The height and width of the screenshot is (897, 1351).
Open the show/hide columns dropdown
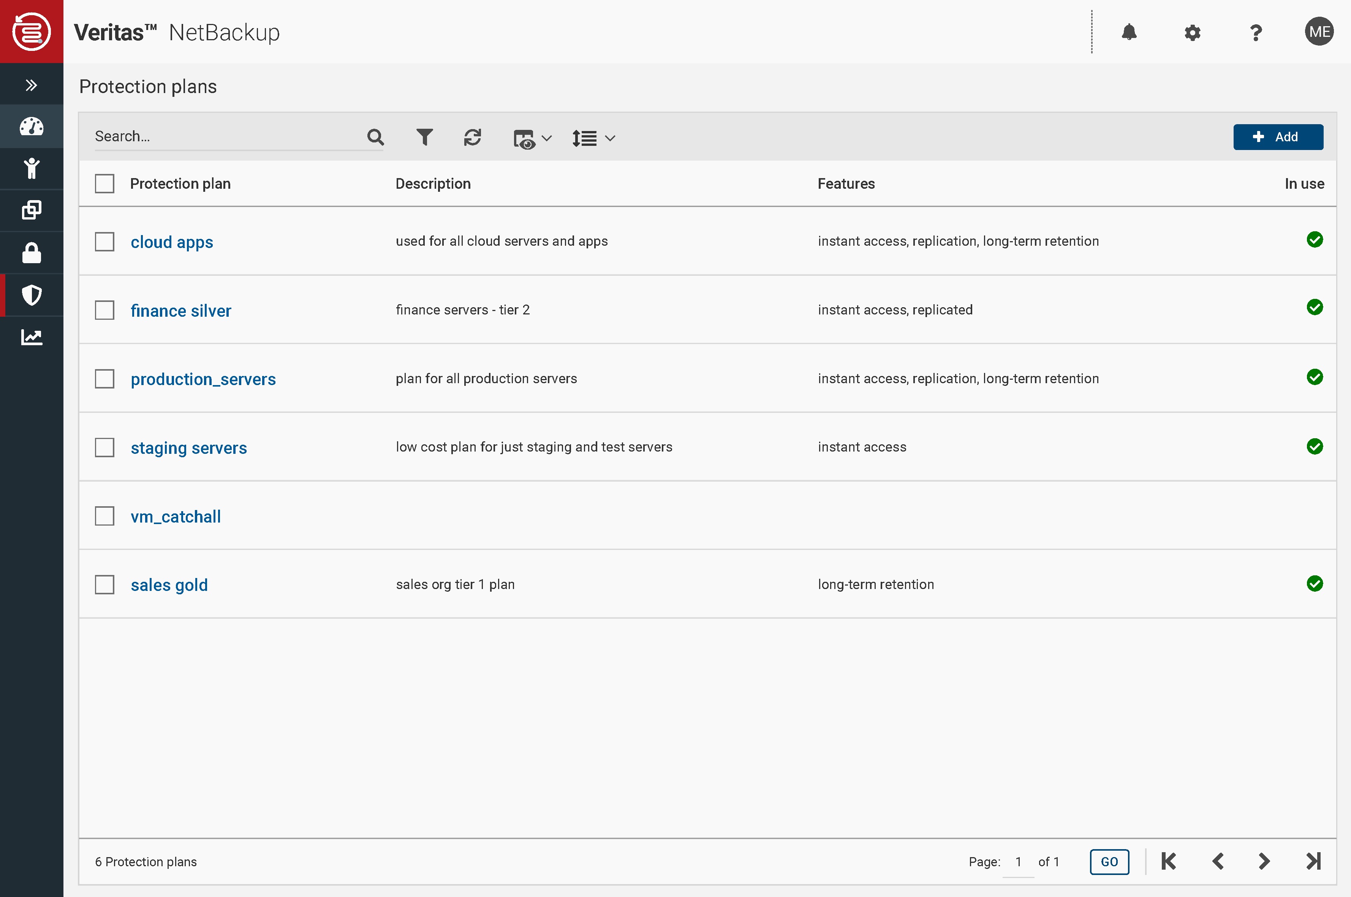[x=532, y=139]
